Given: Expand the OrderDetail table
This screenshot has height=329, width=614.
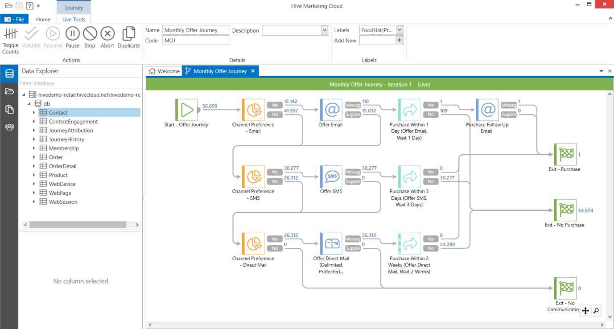Looking at the screenshot, I should (34, 166).
